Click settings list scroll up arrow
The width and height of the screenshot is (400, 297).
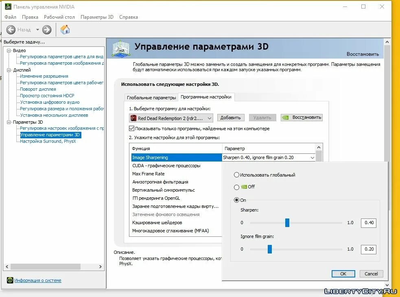pos(319,147)
